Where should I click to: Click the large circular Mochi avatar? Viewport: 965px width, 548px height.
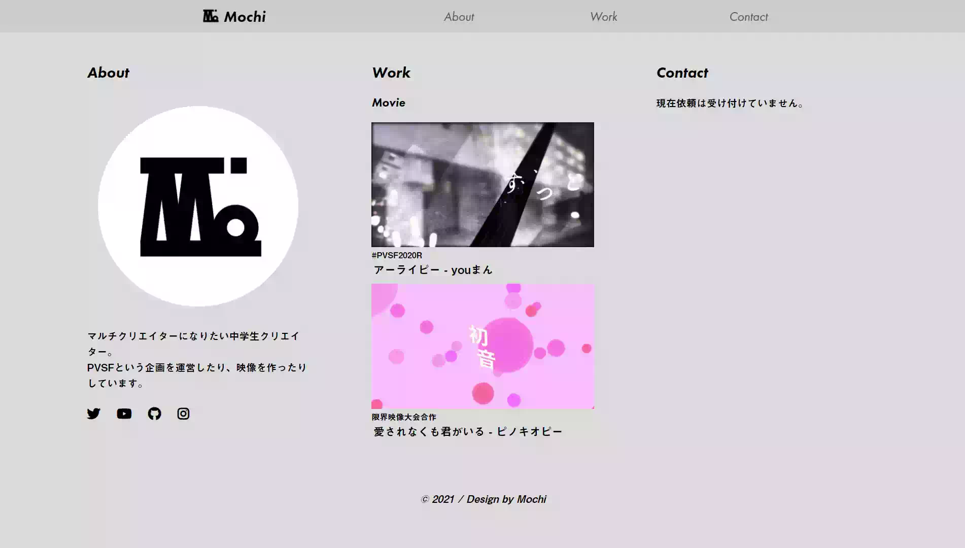tap(198, 206)
